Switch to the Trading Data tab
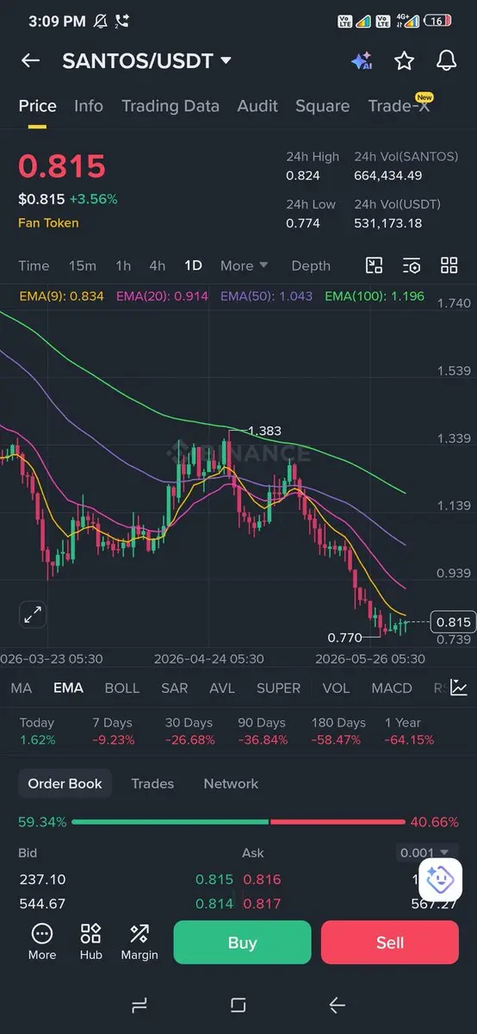The height and width of the screenshot is (1034, 477). (x=170, y=106)
